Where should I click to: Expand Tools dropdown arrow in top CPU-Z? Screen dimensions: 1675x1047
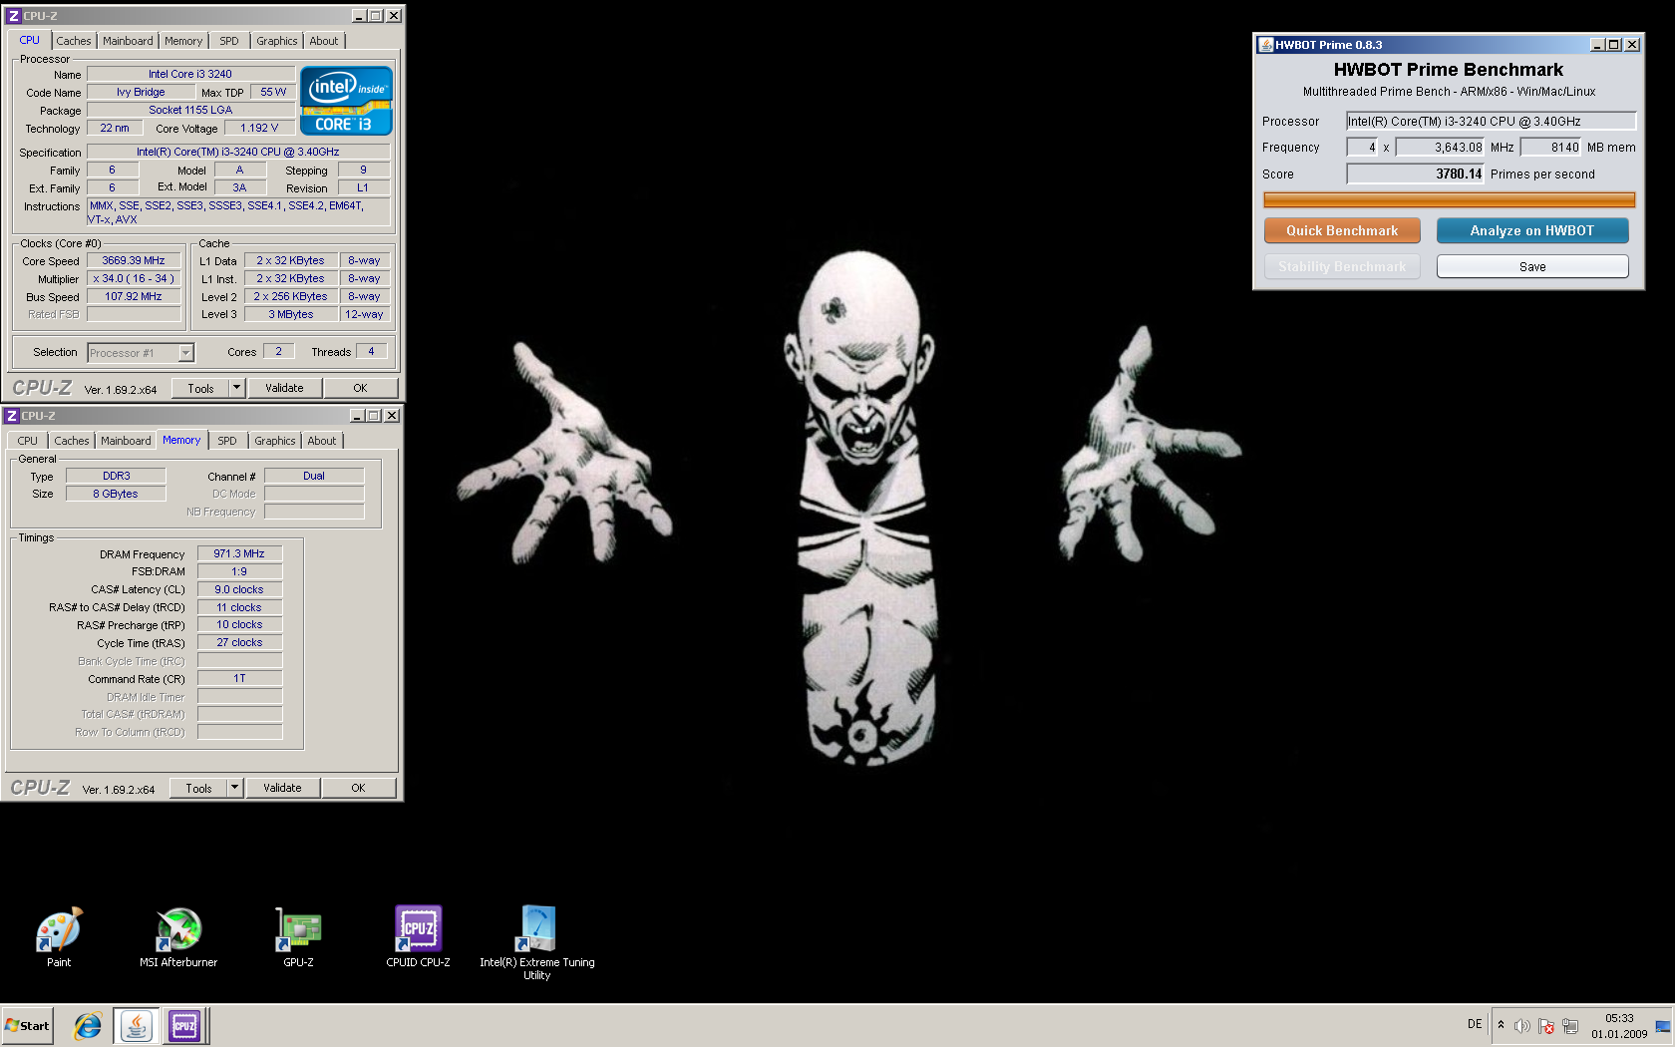[236, 388]
